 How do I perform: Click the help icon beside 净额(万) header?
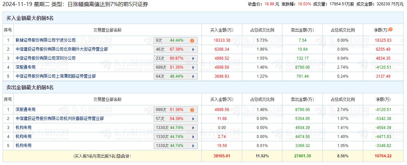pos(391,30)
